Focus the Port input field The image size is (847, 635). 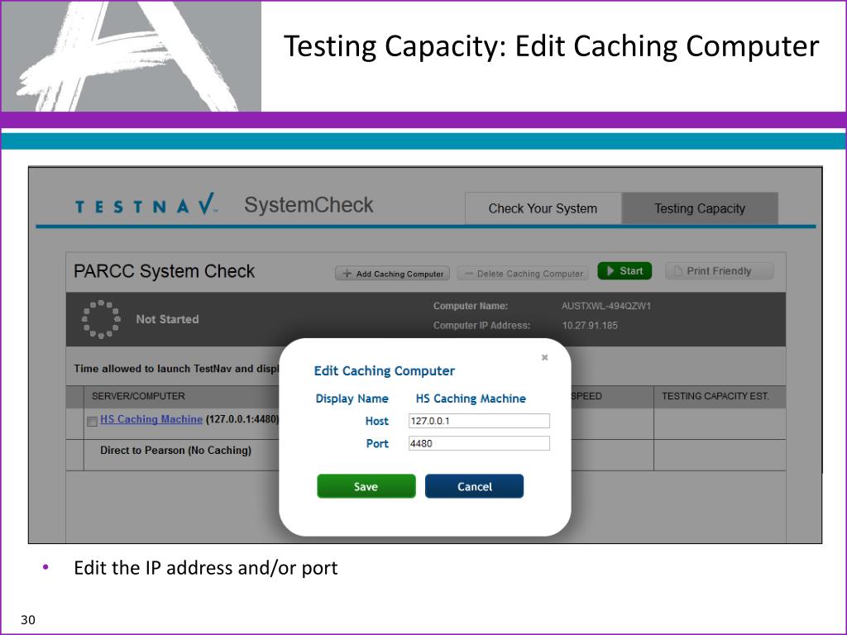point(479,443)
